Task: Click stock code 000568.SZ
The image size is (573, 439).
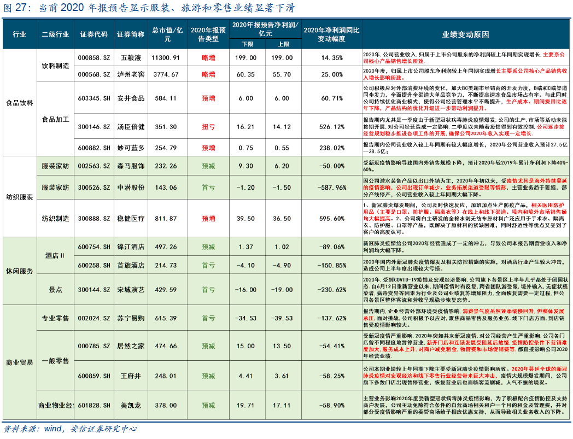Action: tap(94, 74)
